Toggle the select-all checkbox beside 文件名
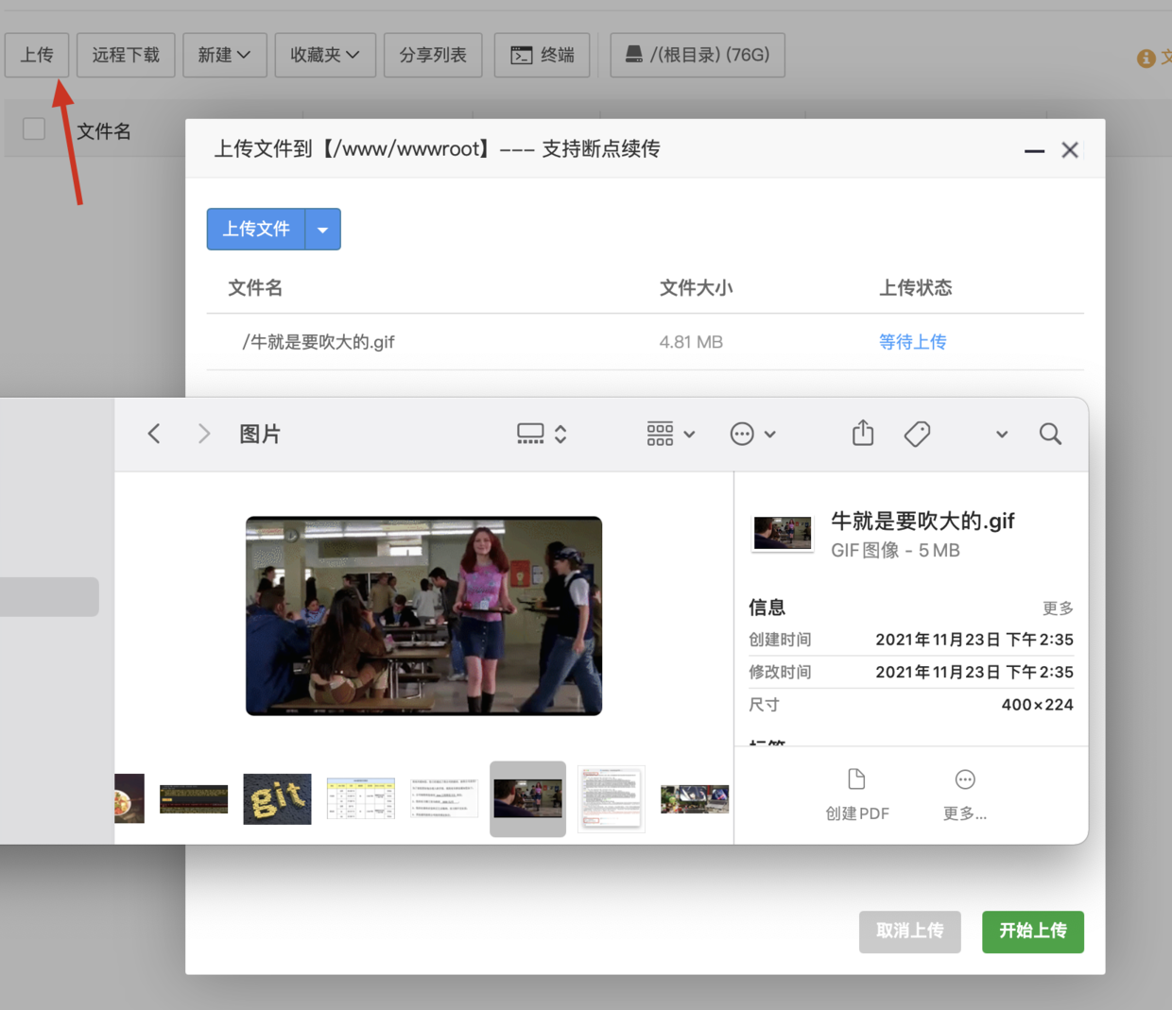The height and width of the screenshot is (1010, 1172). coord(34,129)
